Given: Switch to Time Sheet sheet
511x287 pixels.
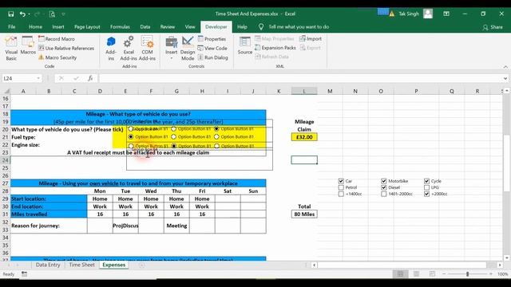Looking at the screenshot, I should 81,265.
